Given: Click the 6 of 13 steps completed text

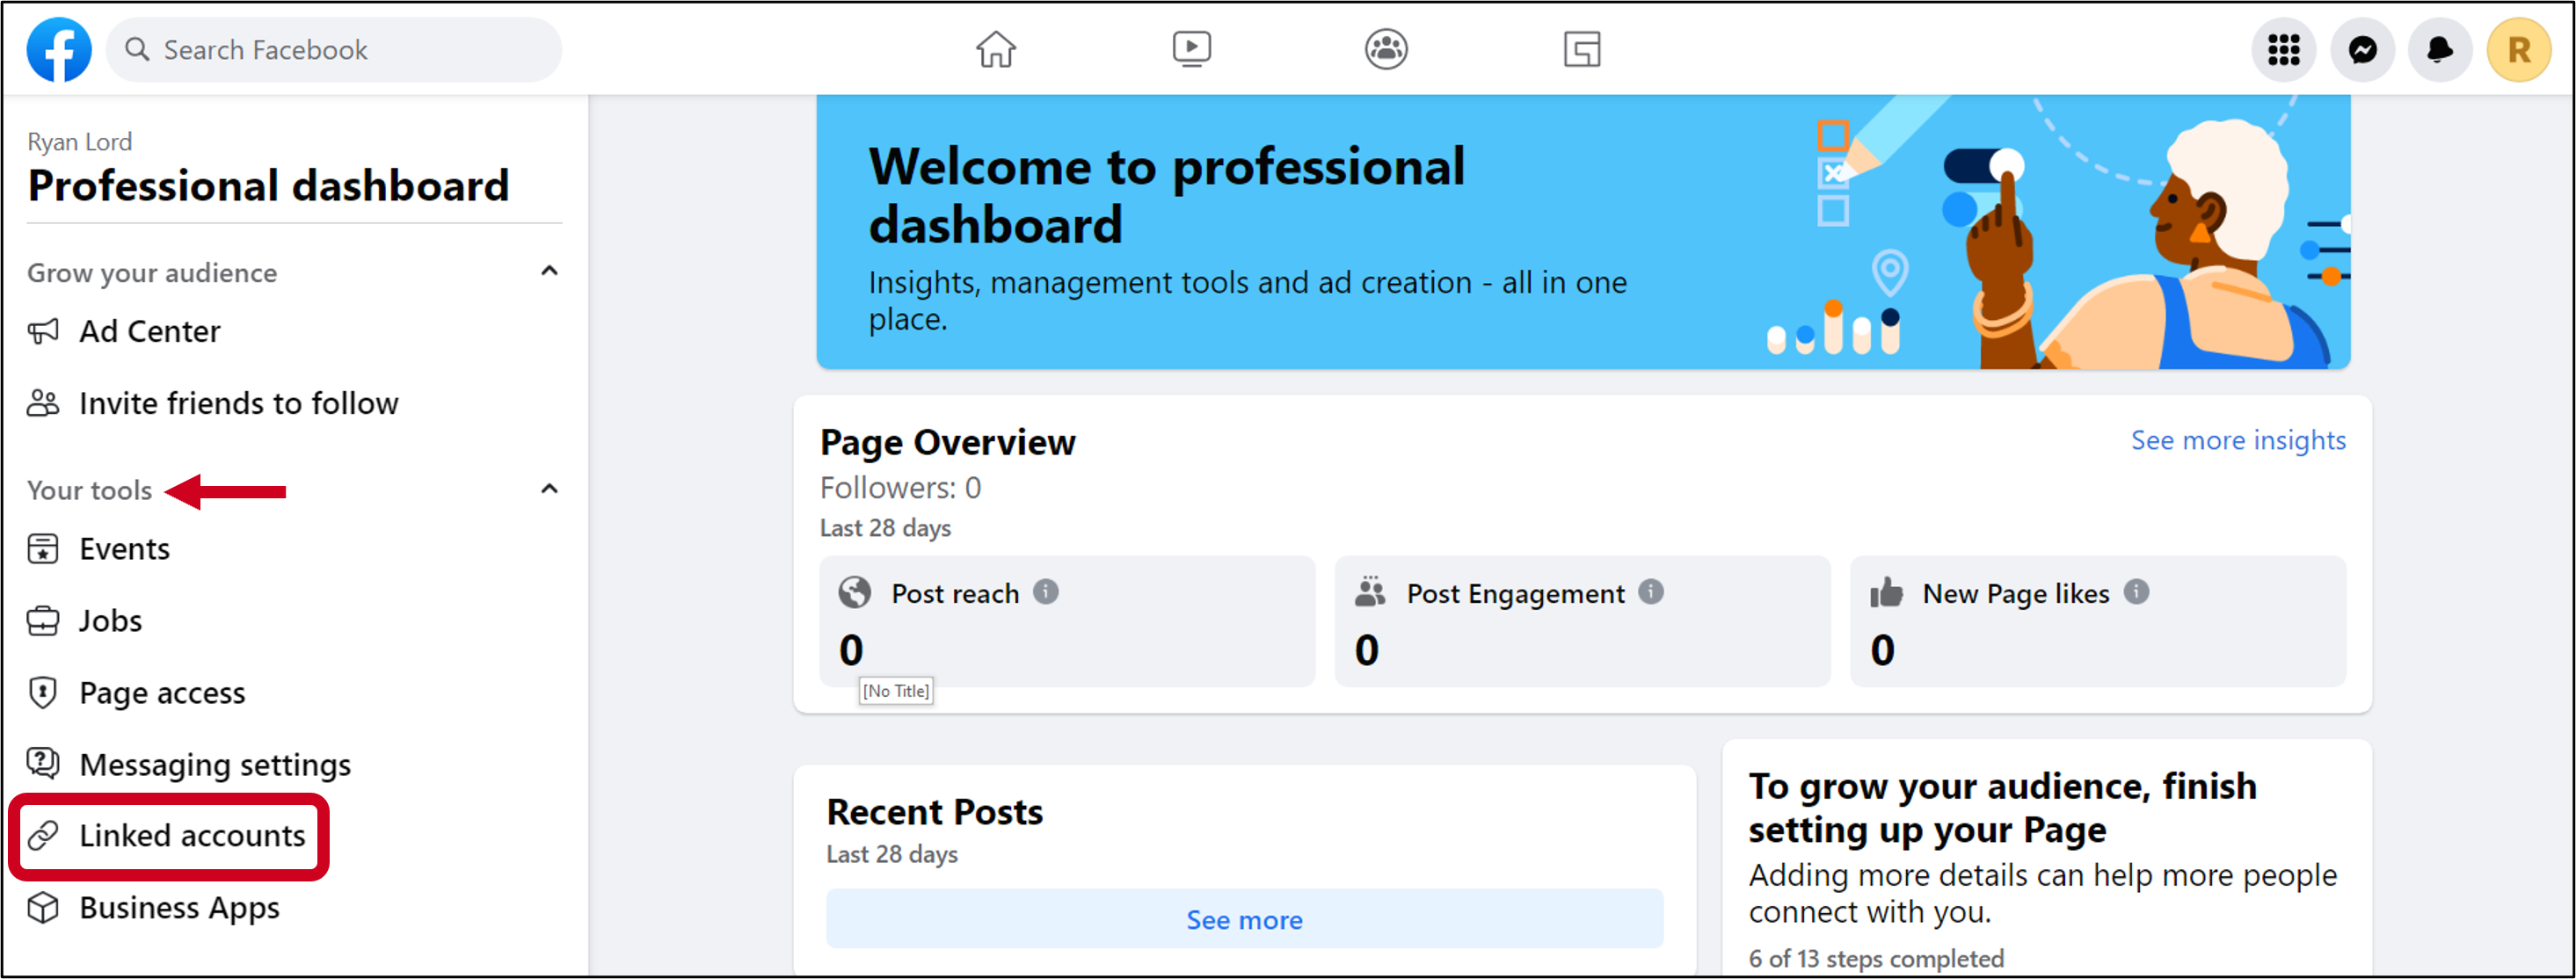Looking at the screenshot, I should pos(1876,958).
